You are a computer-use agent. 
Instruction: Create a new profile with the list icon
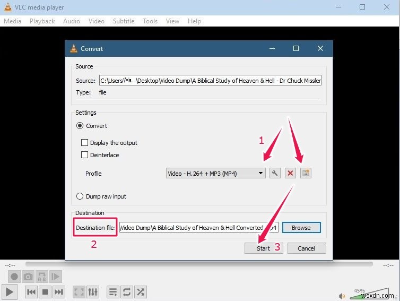coord(306,173)
